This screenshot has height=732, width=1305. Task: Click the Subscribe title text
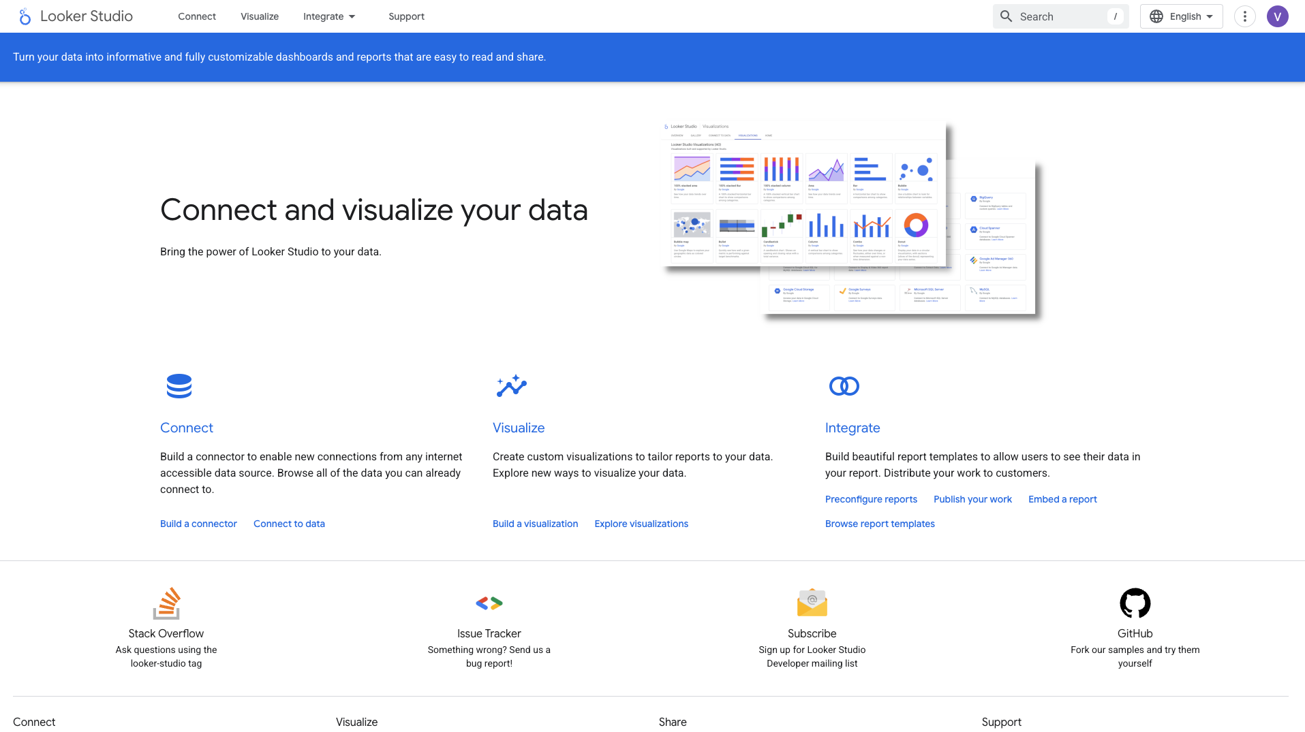pyautogui.click(x=812, y=633)
